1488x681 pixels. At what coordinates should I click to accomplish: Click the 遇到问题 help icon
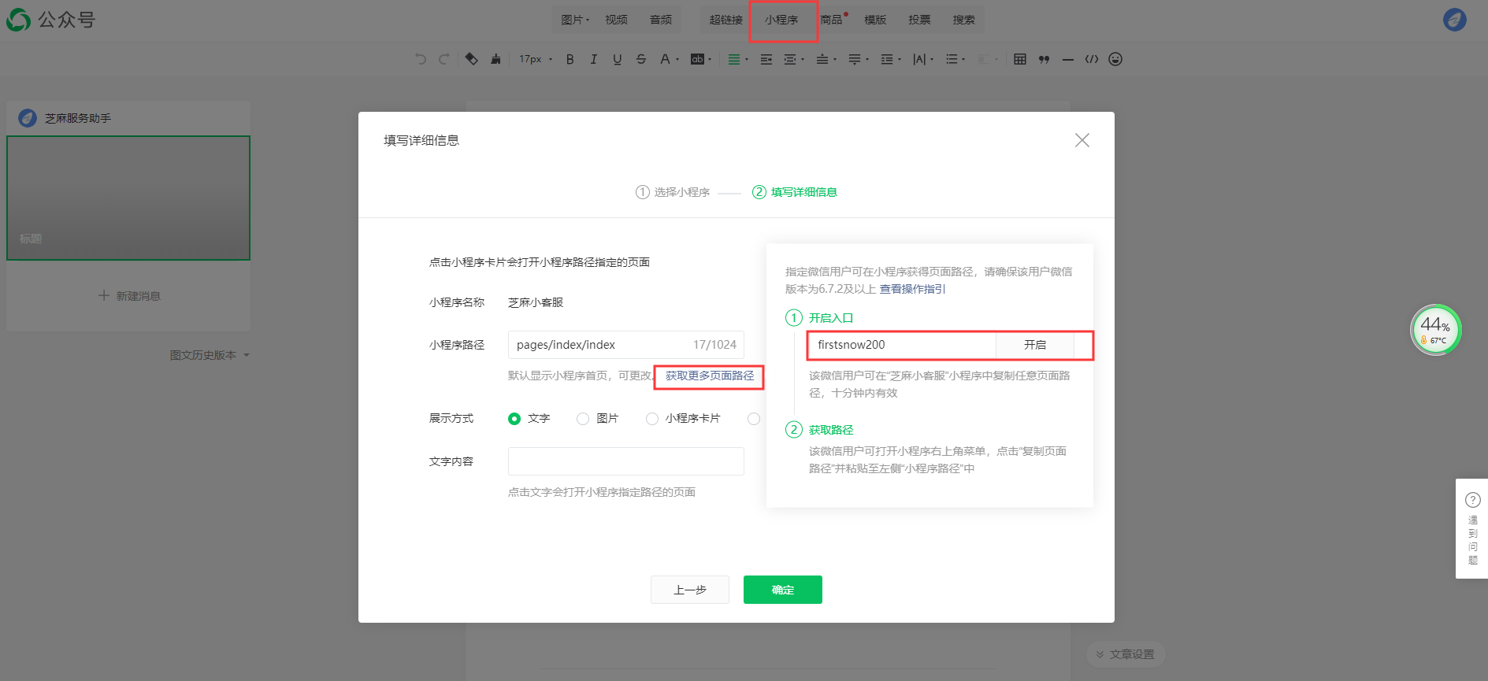(x=1472, y=500)
